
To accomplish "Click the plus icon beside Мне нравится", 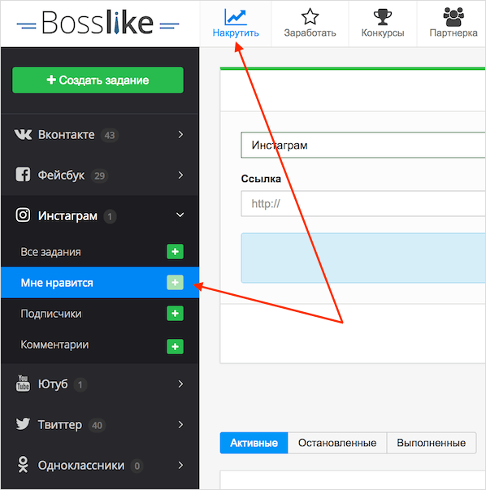I will [175, 283].
